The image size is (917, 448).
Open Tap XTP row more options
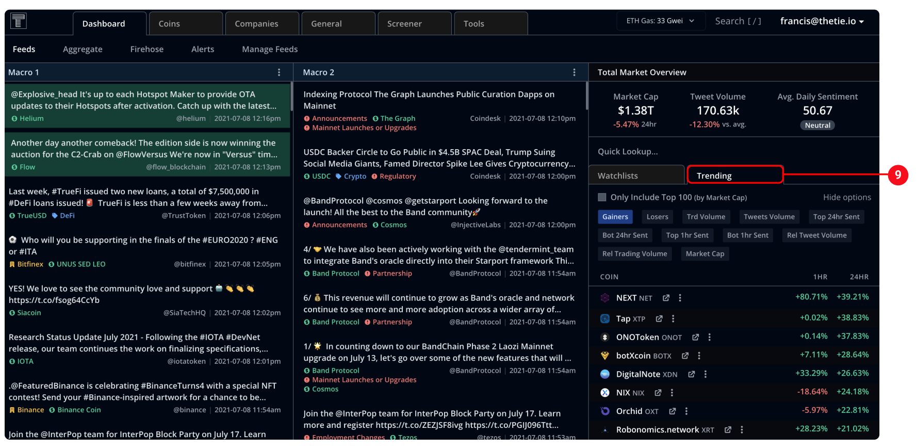673,318
